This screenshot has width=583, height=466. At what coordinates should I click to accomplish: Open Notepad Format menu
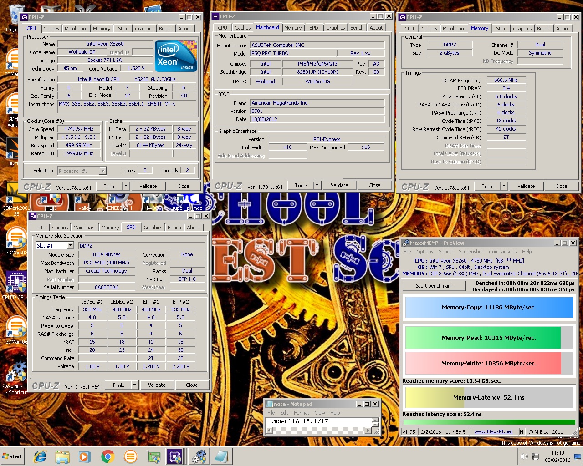pos(302,413)
